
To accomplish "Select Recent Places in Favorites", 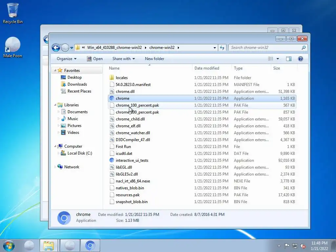I will pyautogui.click(x=79, y=91).
